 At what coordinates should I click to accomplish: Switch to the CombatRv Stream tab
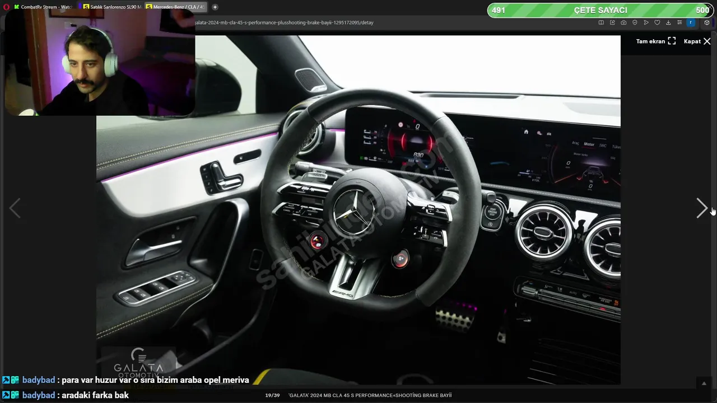[x=43, y=7]
